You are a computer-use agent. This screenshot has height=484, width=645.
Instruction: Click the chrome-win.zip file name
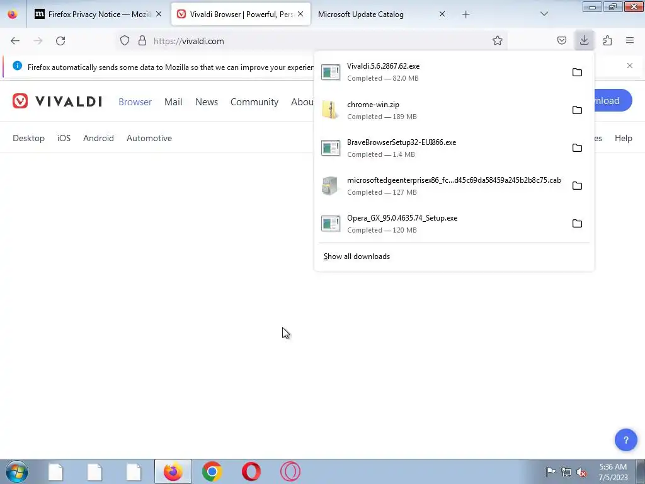pyautogui.click(x=373, y=105)
